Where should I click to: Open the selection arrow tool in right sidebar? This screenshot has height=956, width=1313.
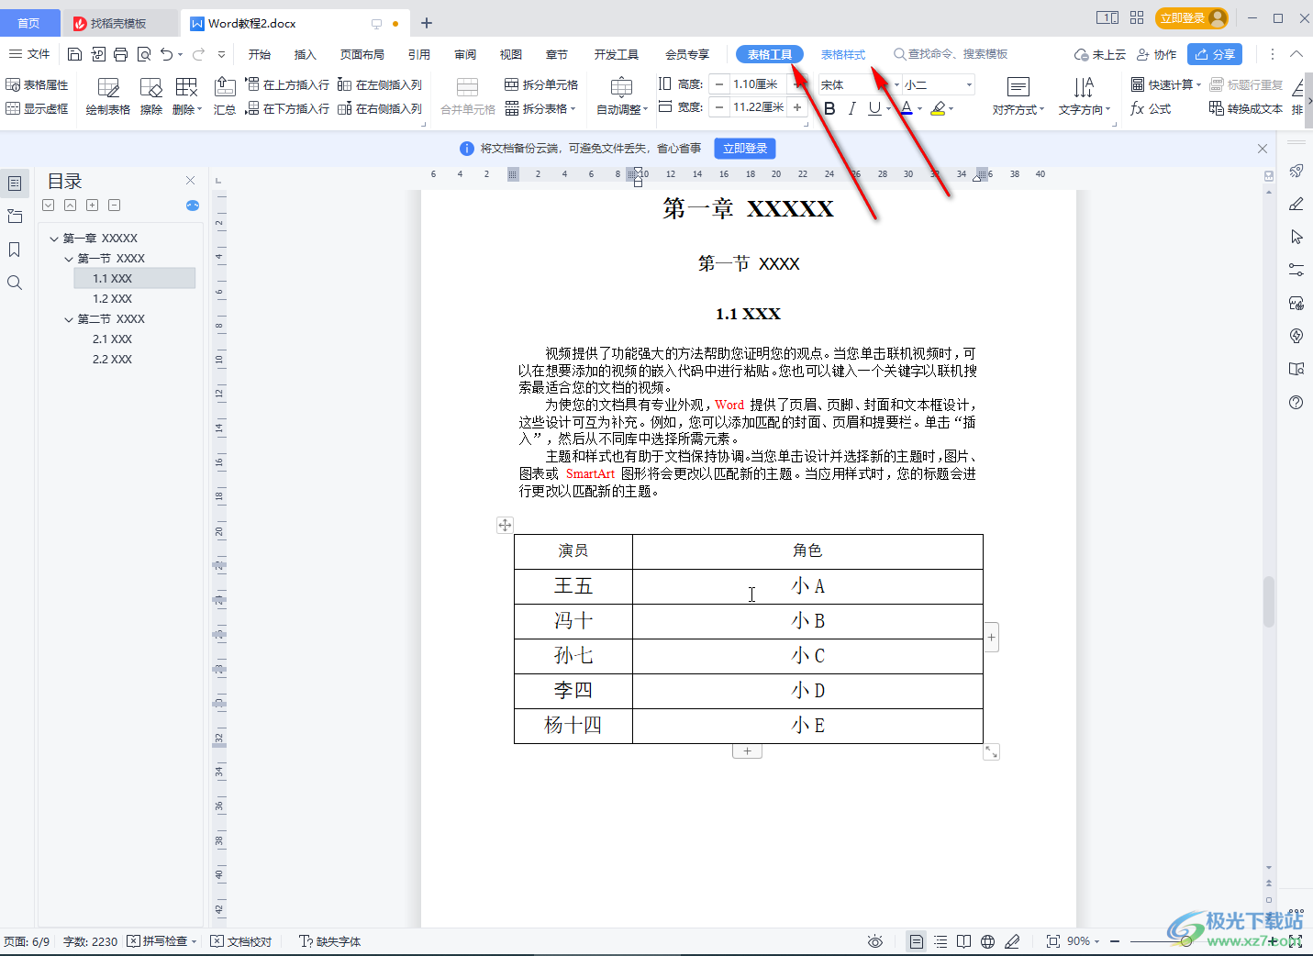1296,237
